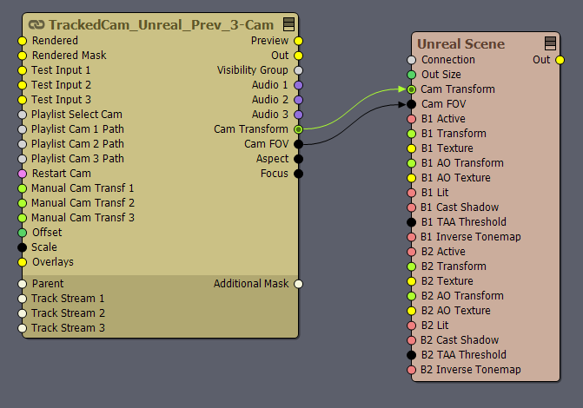Click the Out Size pin on Unreal Scene
This screenshot has height=408, width=583.
click(412, 75)
